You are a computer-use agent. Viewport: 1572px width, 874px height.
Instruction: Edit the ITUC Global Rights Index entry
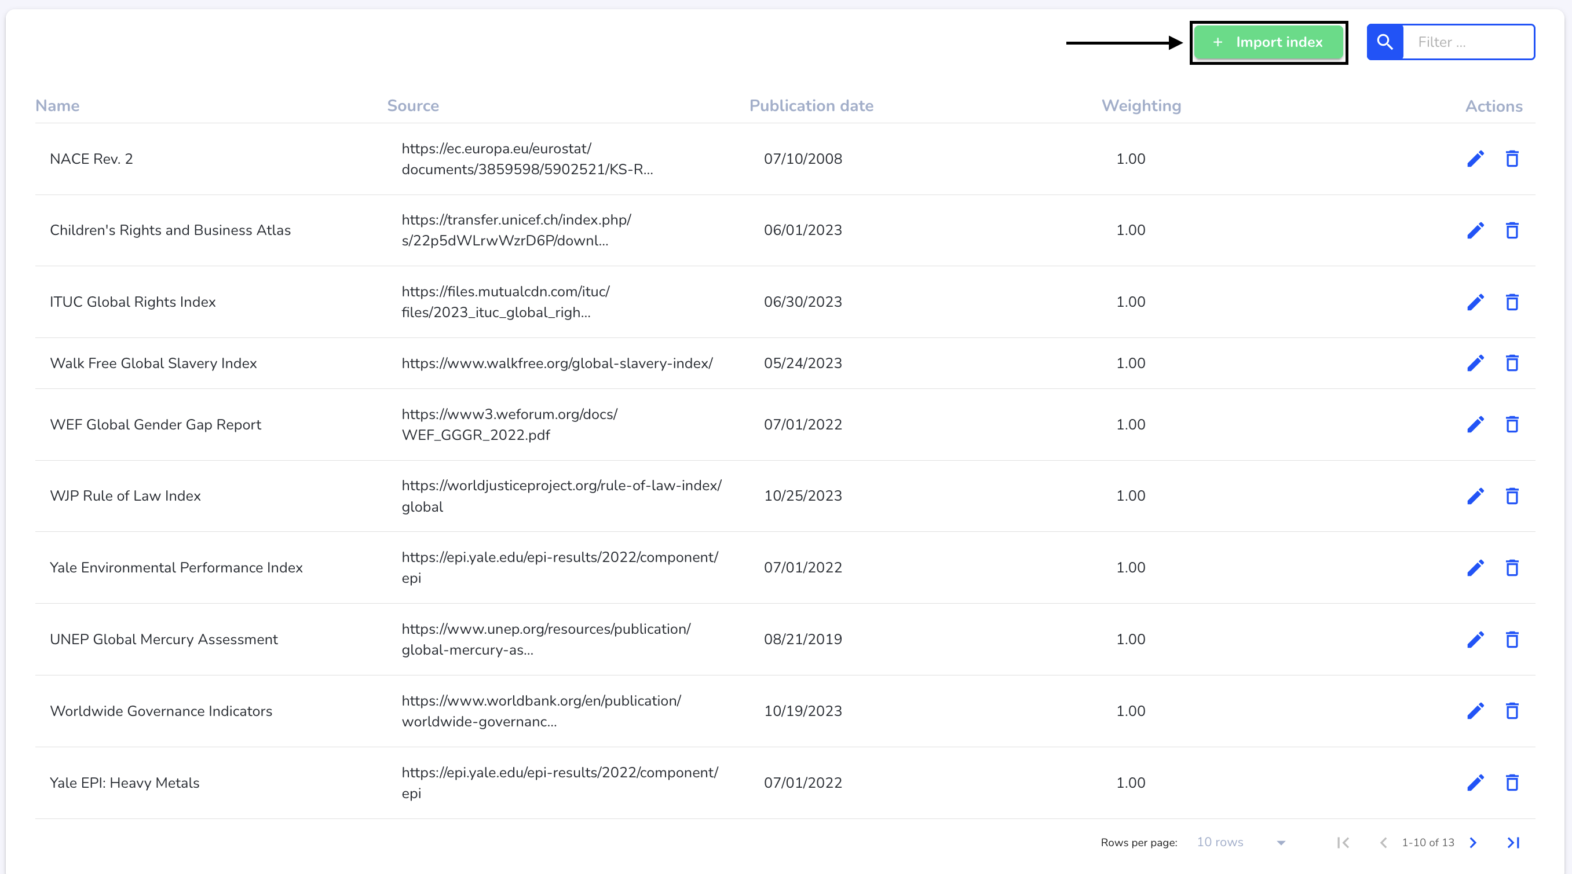tap(1475, 302)
